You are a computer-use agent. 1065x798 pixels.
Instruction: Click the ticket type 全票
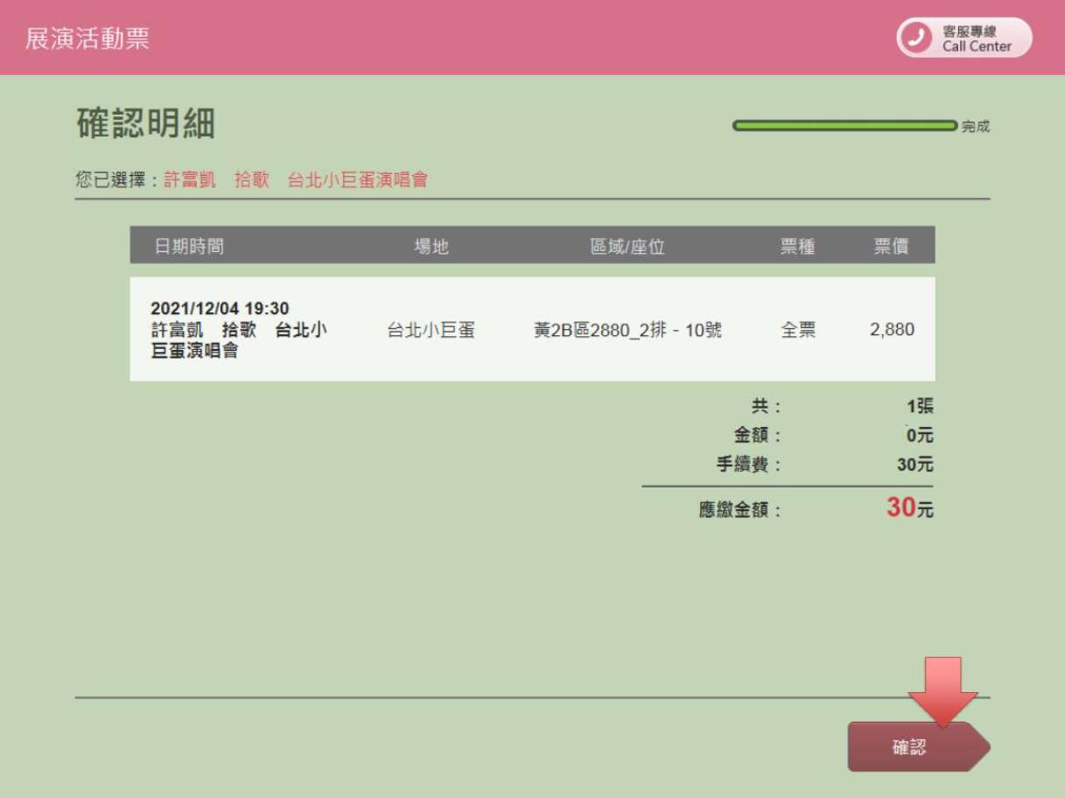798,330
